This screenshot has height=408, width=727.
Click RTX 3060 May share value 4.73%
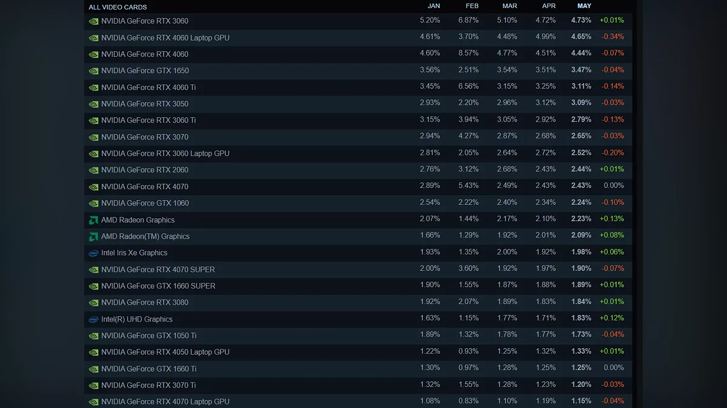(x=581, y=20)
